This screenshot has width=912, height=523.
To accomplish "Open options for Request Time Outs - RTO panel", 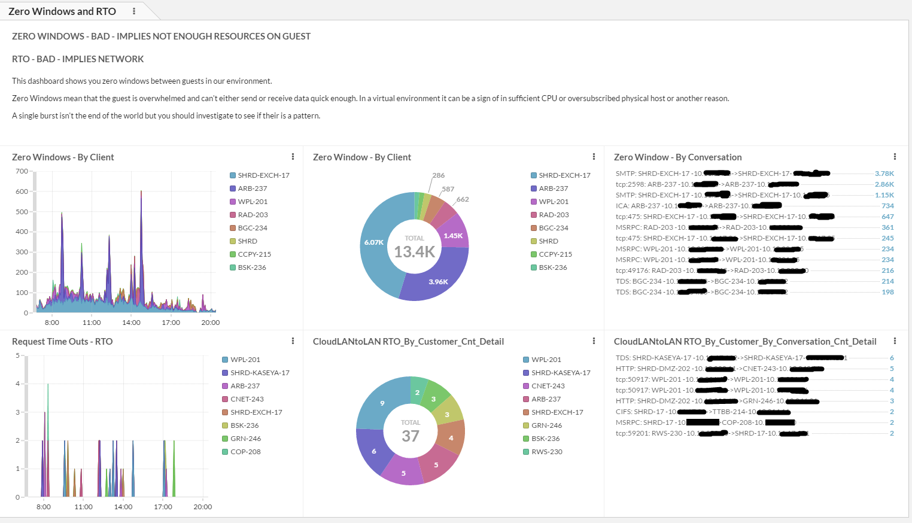I will (x=293, y=341).
